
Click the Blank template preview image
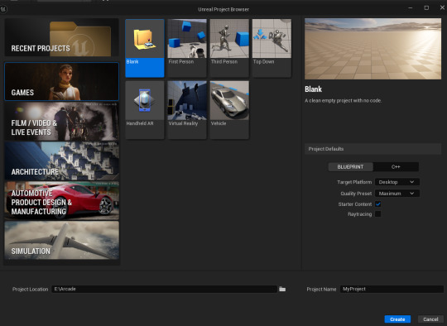pyautogui.click(x=372, y=49)
